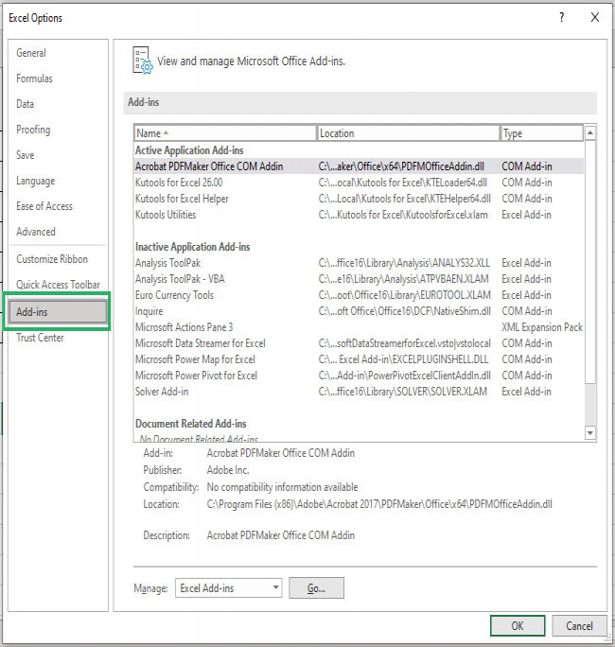Click the Help question mark button
The image size is (615, 647).
click(561, 17)
